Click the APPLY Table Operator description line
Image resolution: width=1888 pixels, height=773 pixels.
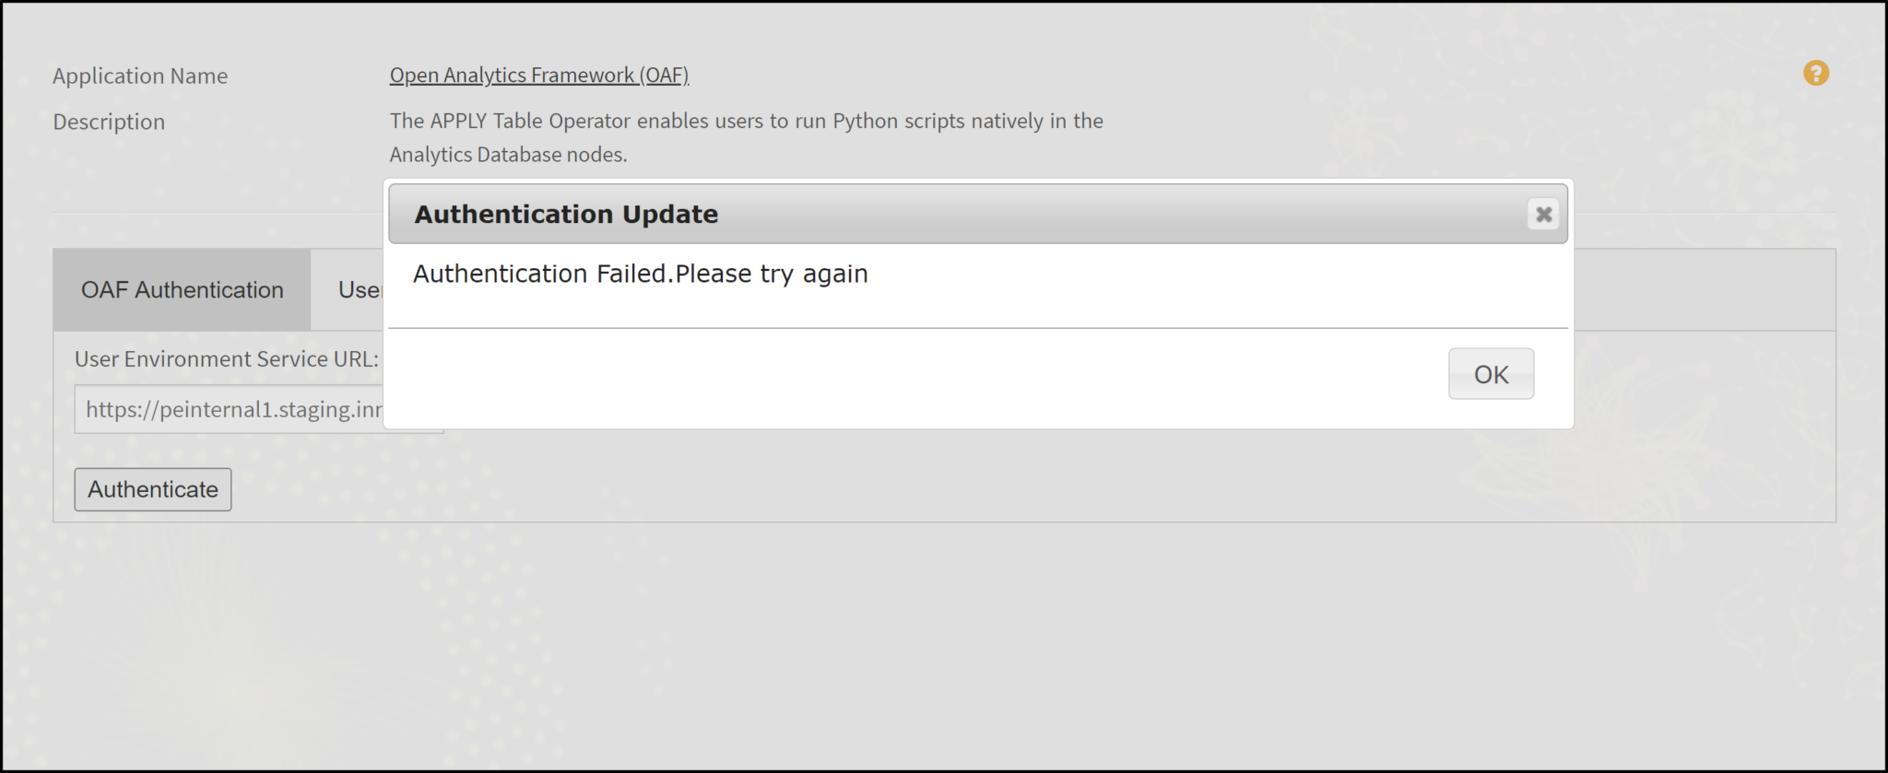[746, 122]
